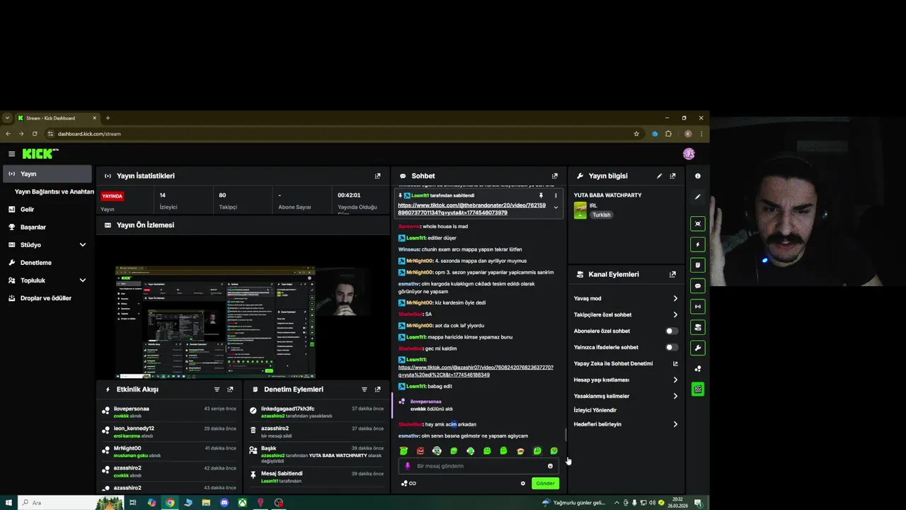Click the chat message input field

(478, 466)
